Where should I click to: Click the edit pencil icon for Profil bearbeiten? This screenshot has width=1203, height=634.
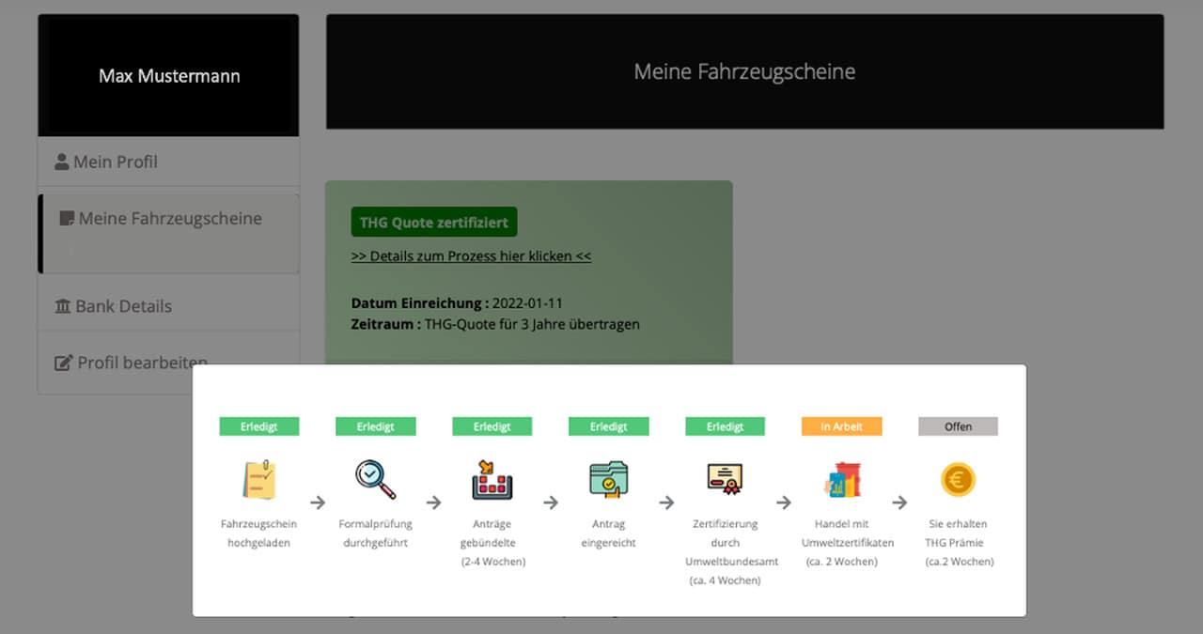click(x=63, y=363)
